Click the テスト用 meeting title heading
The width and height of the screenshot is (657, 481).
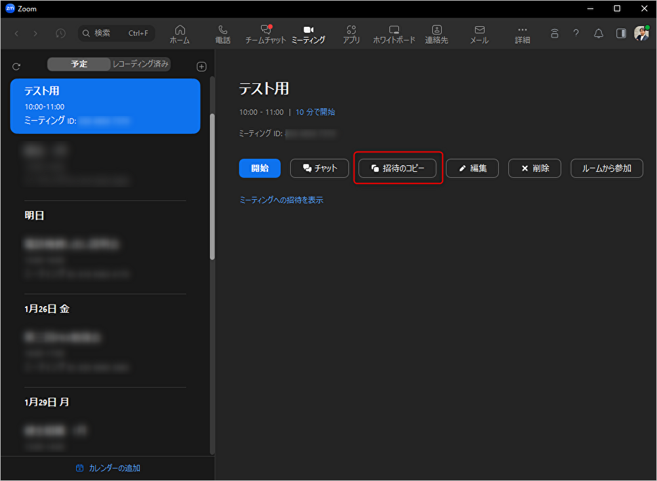264,88
